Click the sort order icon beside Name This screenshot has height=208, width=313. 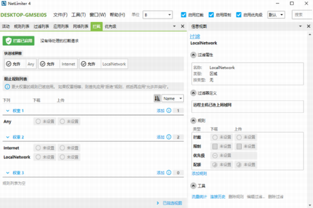tap(157, 99)
